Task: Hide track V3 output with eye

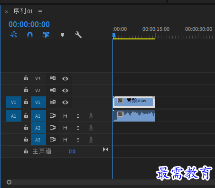Action: tap(65, 78)
